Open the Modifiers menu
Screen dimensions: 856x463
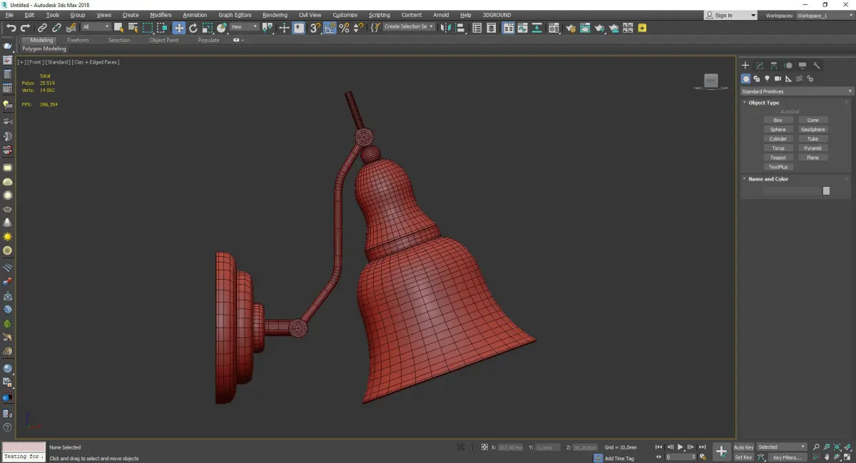(160, 15)
